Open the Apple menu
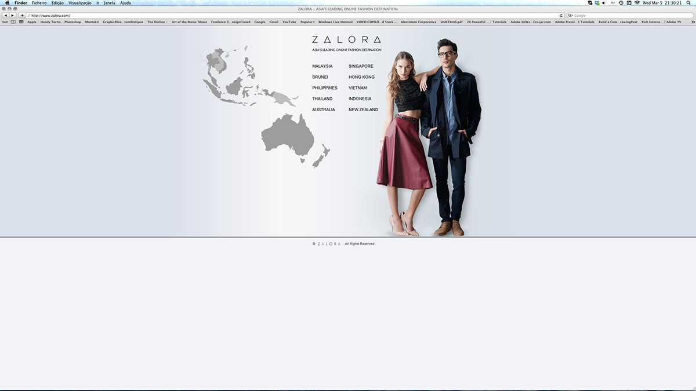This screenshot has width=696, height=391. pyautogui.click(x=8, y=3)
